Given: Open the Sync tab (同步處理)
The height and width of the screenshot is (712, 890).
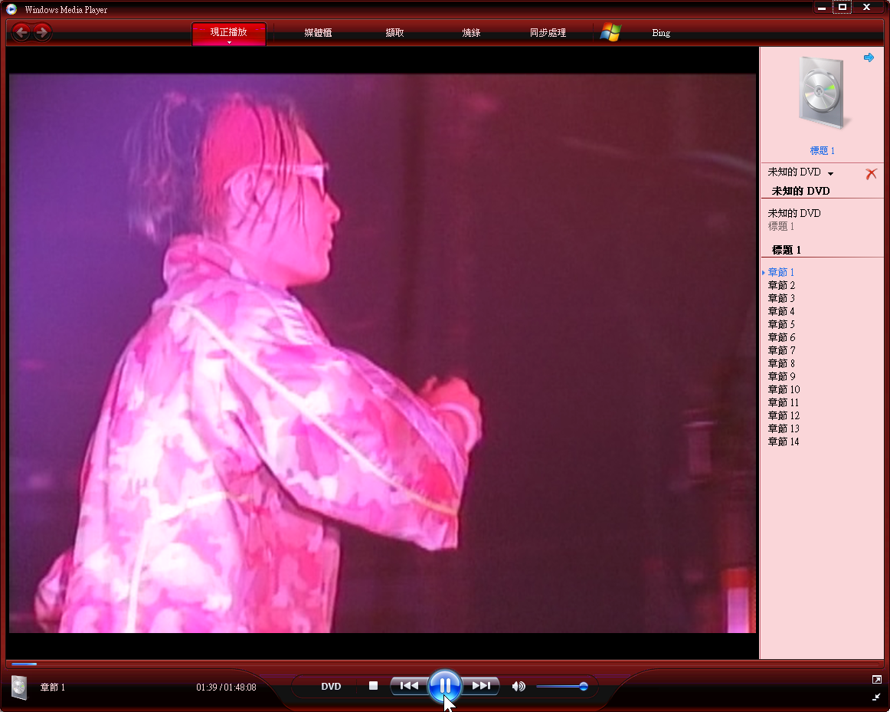Looking at the screenshot, I should click(x=548, y=33).
